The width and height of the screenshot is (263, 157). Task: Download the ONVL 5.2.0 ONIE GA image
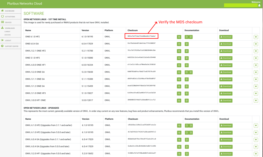point(226,72)
